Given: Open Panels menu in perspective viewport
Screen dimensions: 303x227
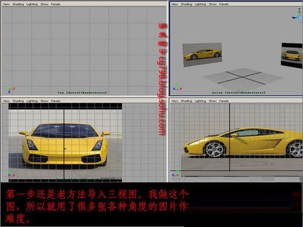Looking at the screenshot, I should tap(224, 4).
